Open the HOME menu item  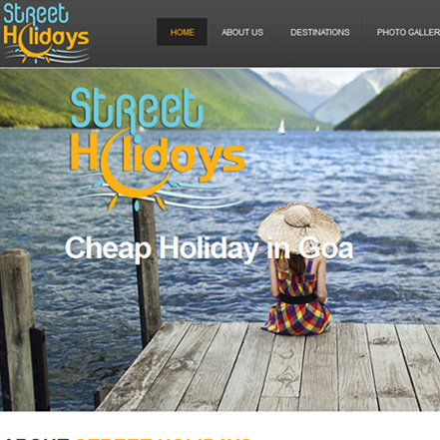click(x=182, y=32)
